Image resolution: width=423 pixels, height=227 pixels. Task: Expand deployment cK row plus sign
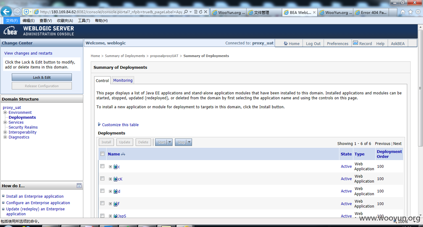click(110, 179)
